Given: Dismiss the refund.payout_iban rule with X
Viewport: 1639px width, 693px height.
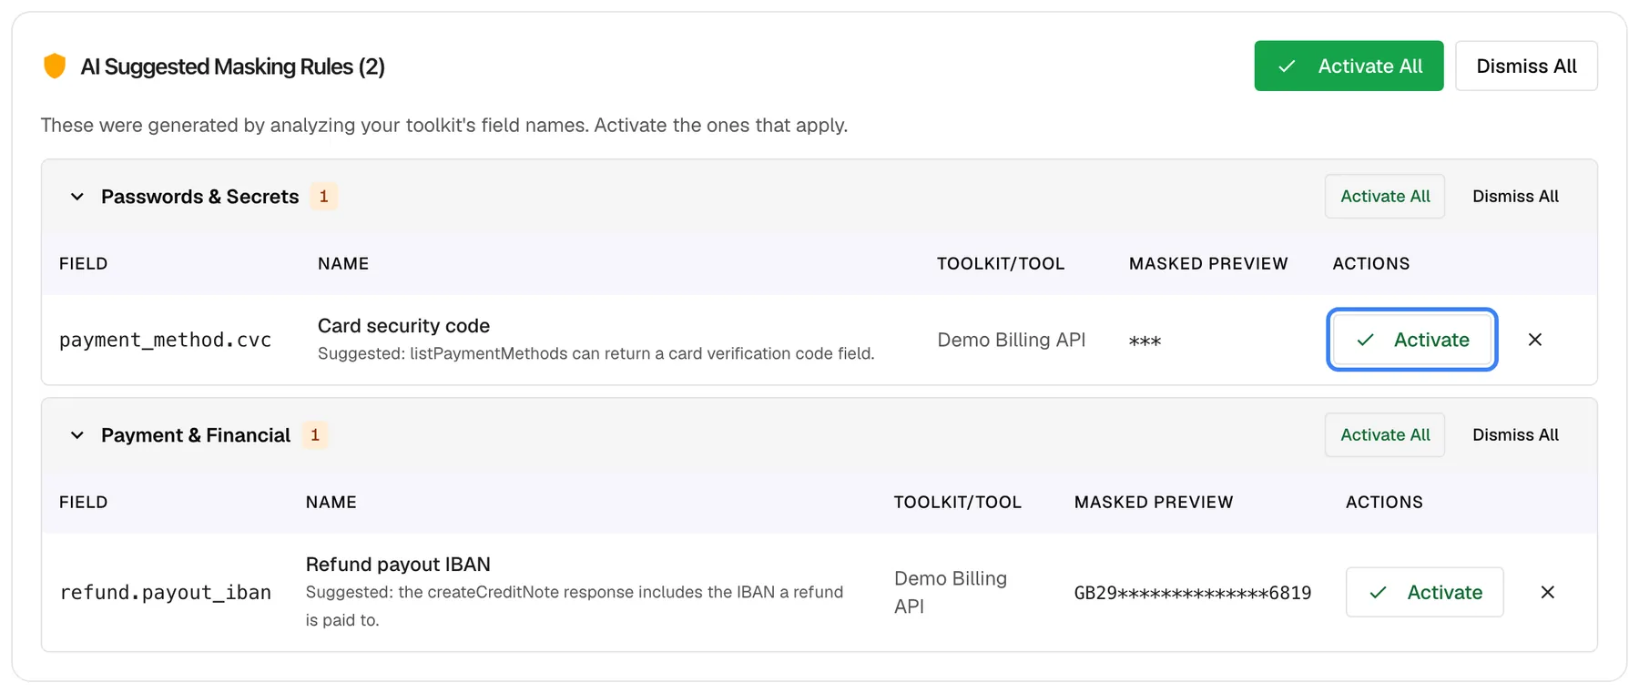Looking at the screenshot, I should tap(1547, 593).
